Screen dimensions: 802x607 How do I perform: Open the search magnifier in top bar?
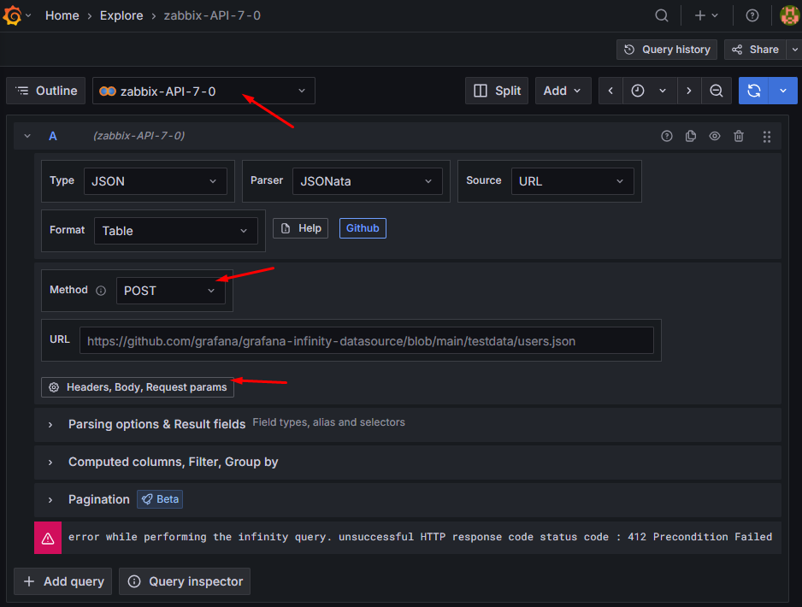coord(662,15)
